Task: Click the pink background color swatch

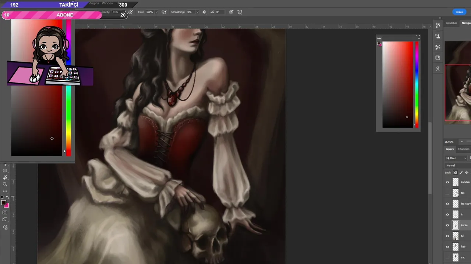Action: click(x=7, y=206)
